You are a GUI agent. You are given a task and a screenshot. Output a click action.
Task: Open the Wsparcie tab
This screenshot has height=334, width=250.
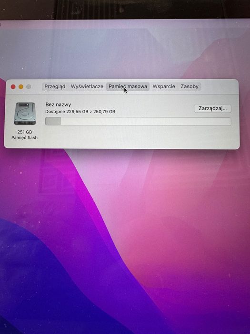[164, 86]
